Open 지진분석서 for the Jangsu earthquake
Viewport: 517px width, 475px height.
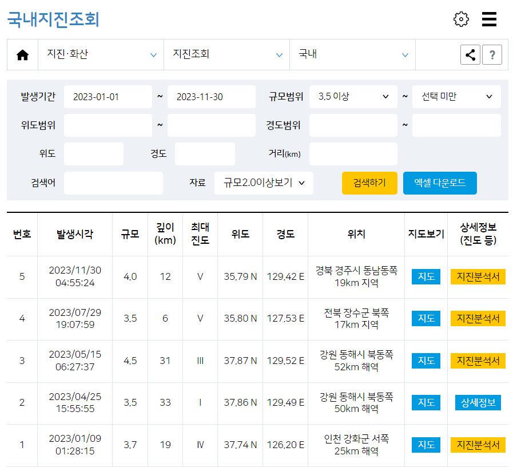tap(478, 319)
